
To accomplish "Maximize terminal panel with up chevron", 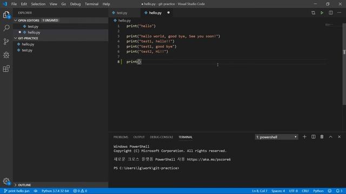I will click(x=330, y=137).
